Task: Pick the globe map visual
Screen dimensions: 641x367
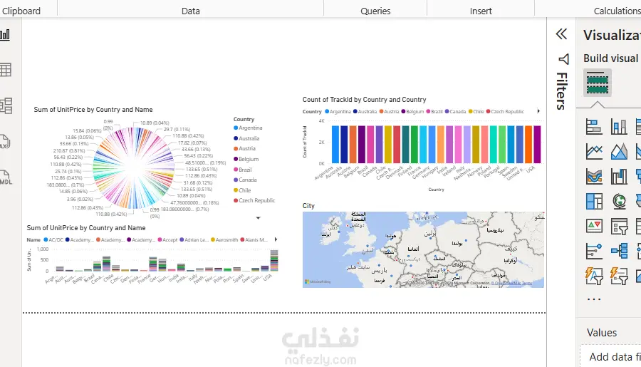Action: point(619,201)
